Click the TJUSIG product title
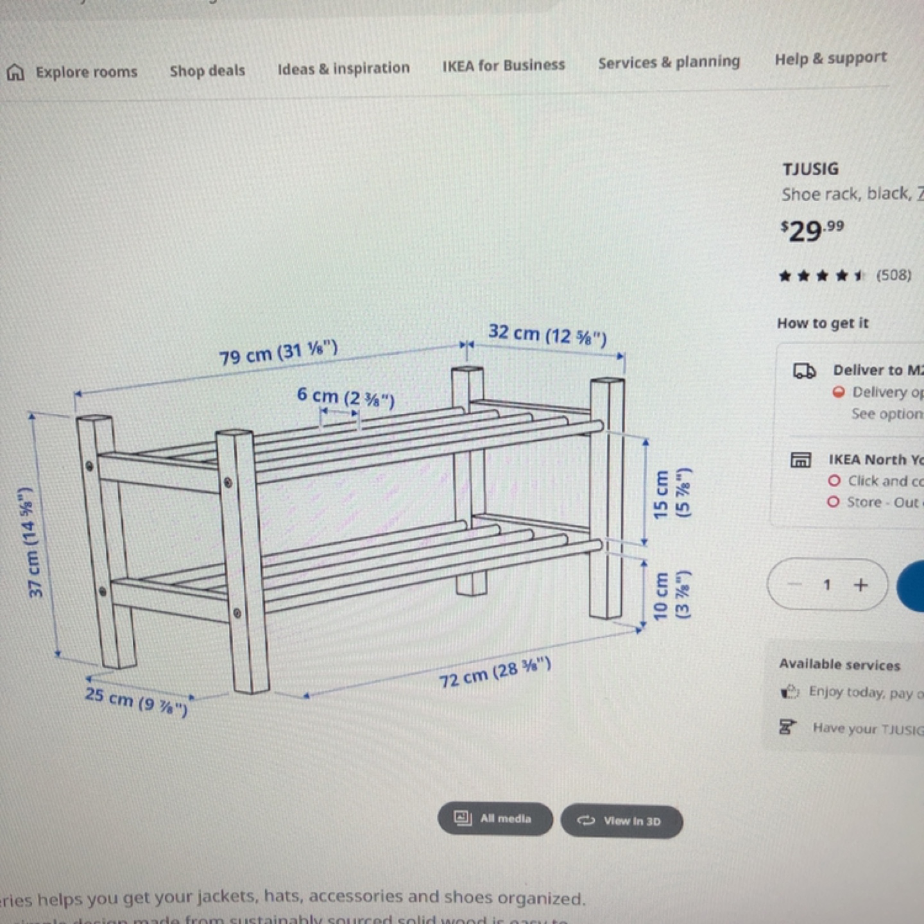Viewport: 924px width, 924px height. 810,169
